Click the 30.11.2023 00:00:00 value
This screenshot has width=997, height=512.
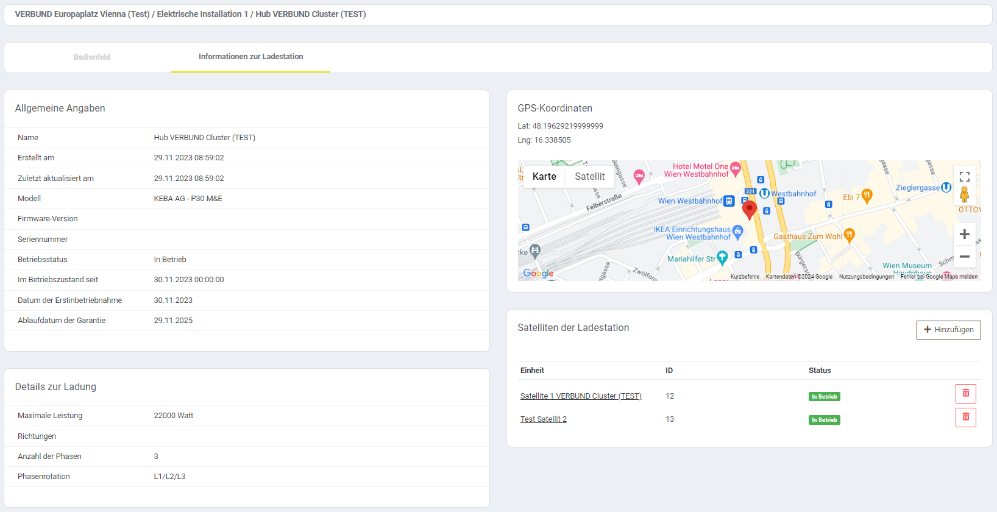coord(189,280)
